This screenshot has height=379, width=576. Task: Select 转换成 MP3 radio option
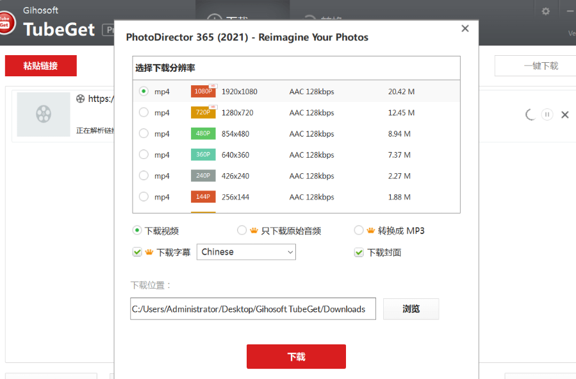(359, 230)
